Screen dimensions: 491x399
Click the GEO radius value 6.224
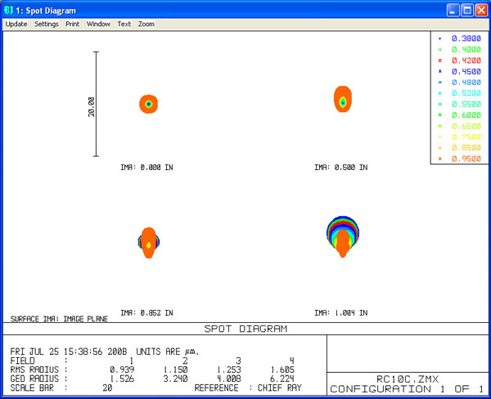pos(282,379)
